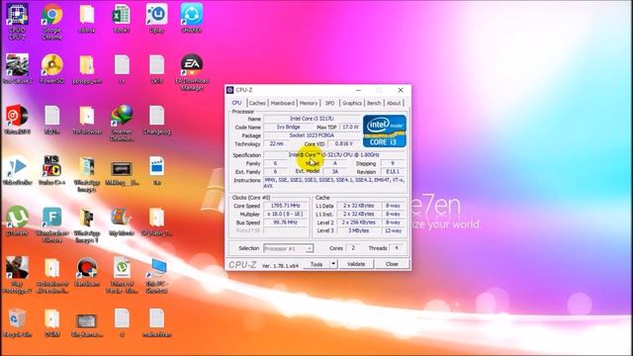Click the Technology value 22 nm
633x356 pixels.
pos(277,144)
